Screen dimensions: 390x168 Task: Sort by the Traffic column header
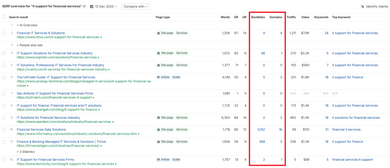pyautogui.click(x=291, y=17)
